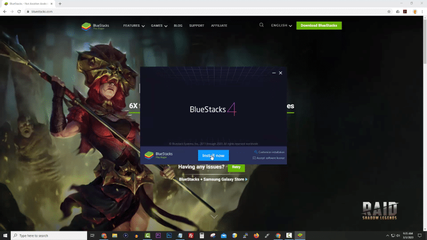
Task: Click the green Download BlueStacks button
Action: [x=319, y=26]
